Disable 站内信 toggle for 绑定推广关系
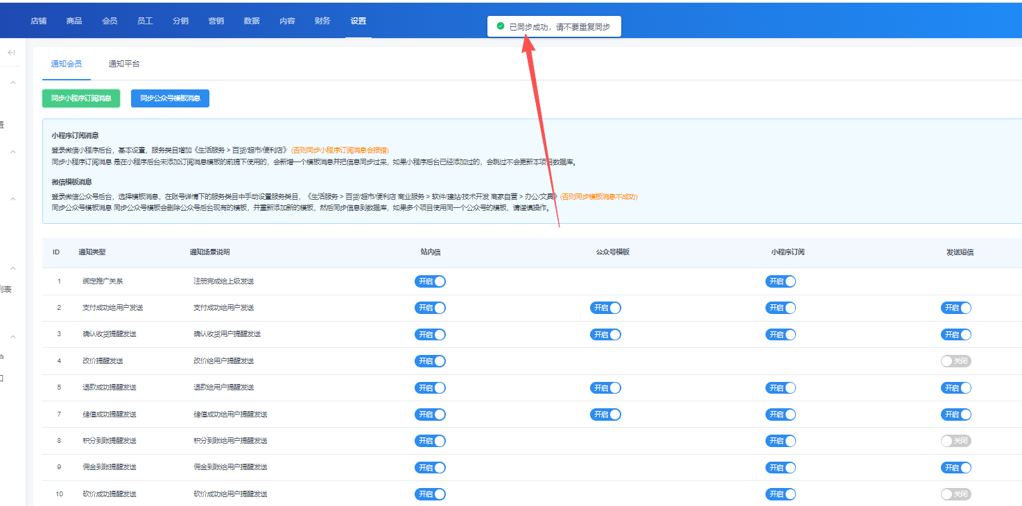Viewport: 1022px width, 506px height. 430,281
